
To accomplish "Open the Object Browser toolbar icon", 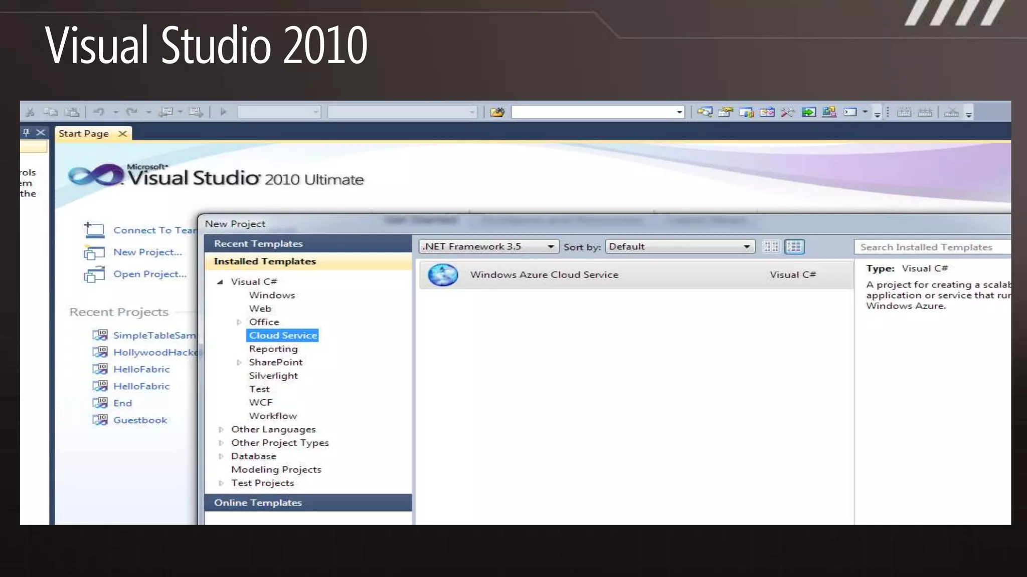I will (x=767, y=112).
